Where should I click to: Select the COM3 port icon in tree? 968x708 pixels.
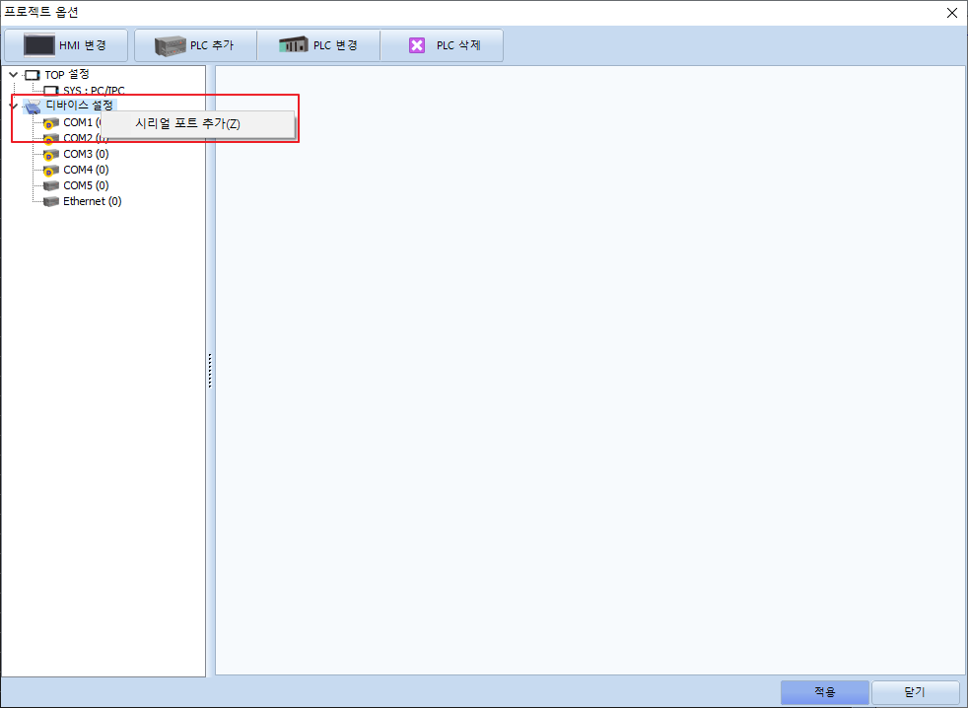(x=50, y=154)
